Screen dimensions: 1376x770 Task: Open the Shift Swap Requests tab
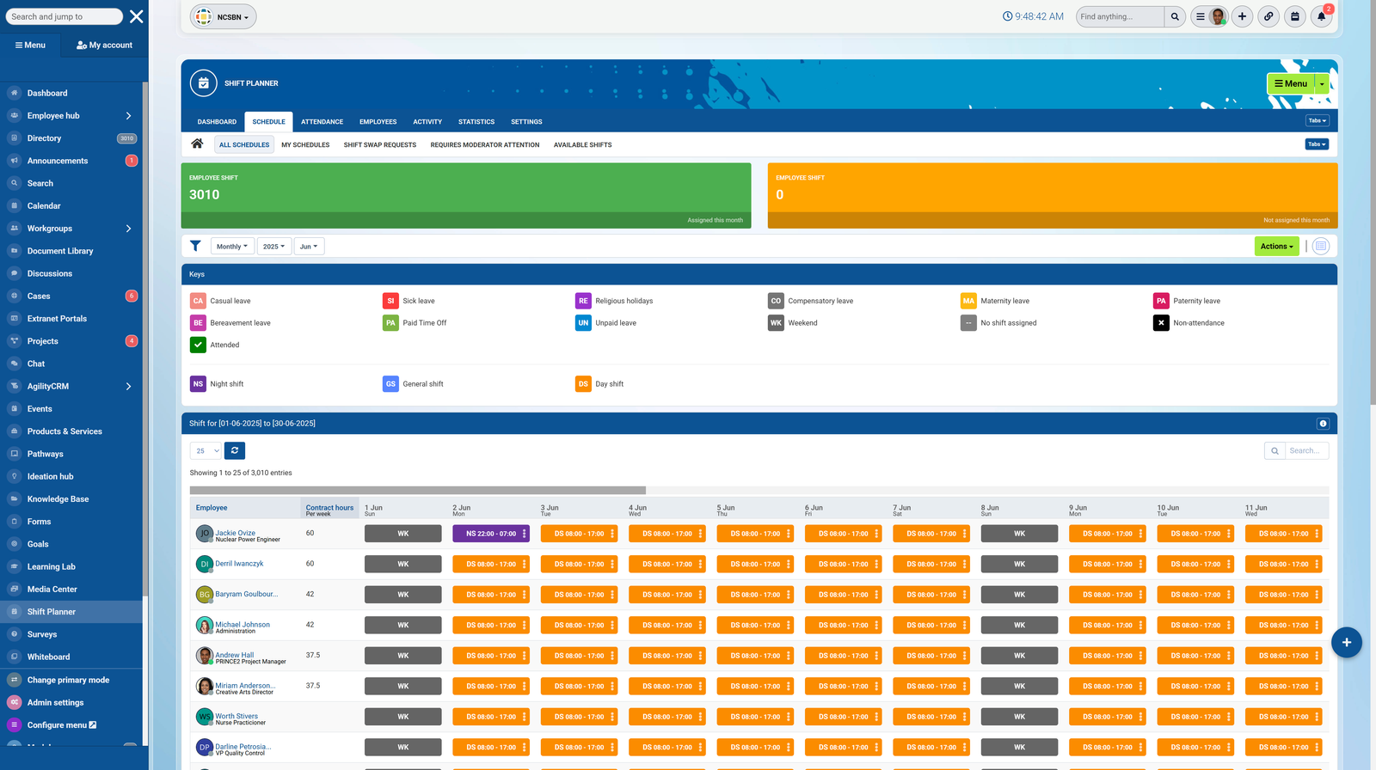click(x=379, y=145)
